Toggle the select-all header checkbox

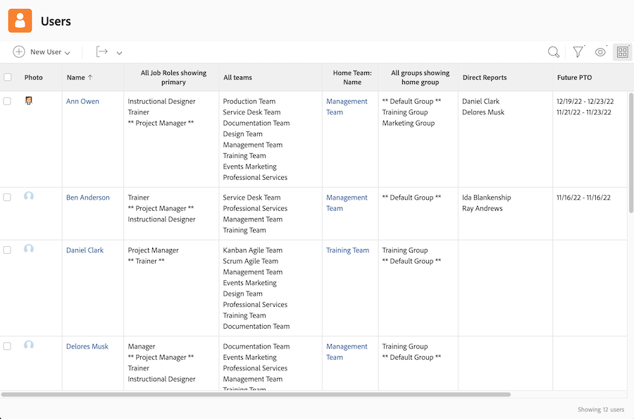[8, 78]
